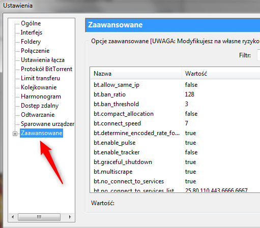
Task: Open the Foldery settings section
Action: coord(31,42)
